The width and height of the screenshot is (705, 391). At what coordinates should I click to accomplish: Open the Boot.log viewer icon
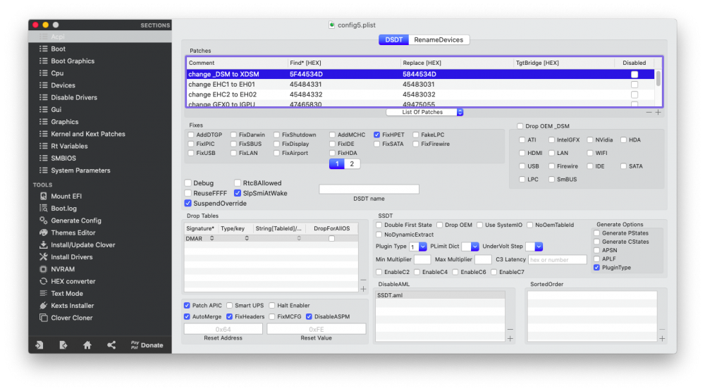[43, 208]
